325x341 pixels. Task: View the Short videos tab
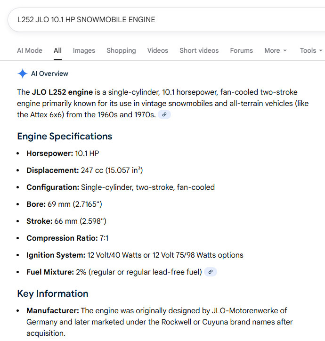pyautogui.click(x=199, y=50)
